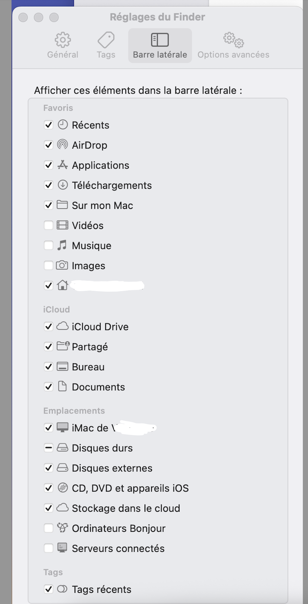This screenshot has width=308, height=604.
Task: Uncheck the Tags récents checkbox
Action: pos(48,589)
